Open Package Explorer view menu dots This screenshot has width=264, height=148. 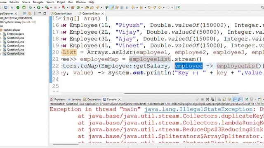[x=35, y=14]
